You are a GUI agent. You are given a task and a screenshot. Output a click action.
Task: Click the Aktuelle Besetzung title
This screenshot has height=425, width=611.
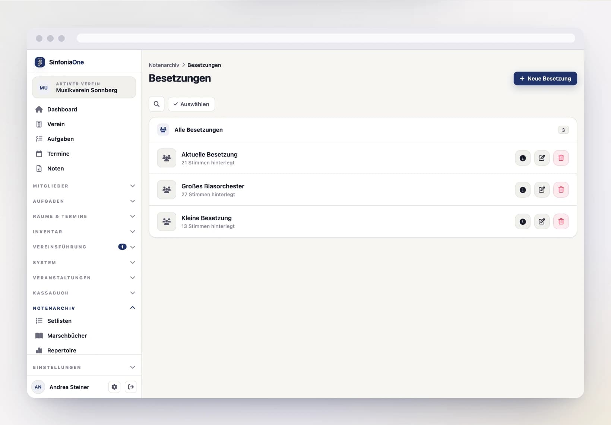click(209, 154)
